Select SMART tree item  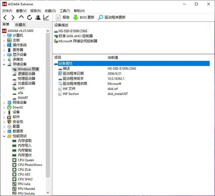(20, 98)
